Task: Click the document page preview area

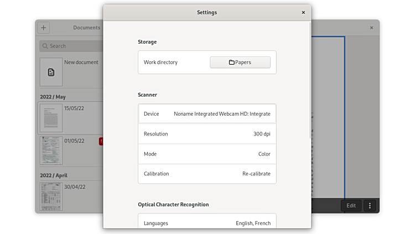Action: coord(328,116)
